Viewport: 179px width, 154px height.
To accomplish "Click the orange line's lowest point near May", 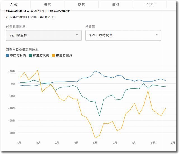I will [x=95, y=138].
